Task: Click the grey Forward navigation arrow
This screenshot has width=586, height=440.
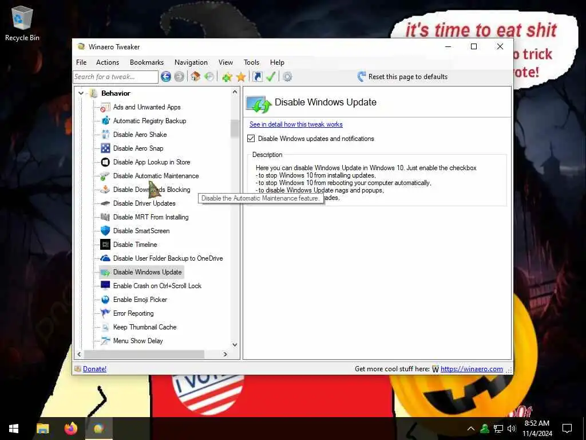Action: click(x=179, y=77)
